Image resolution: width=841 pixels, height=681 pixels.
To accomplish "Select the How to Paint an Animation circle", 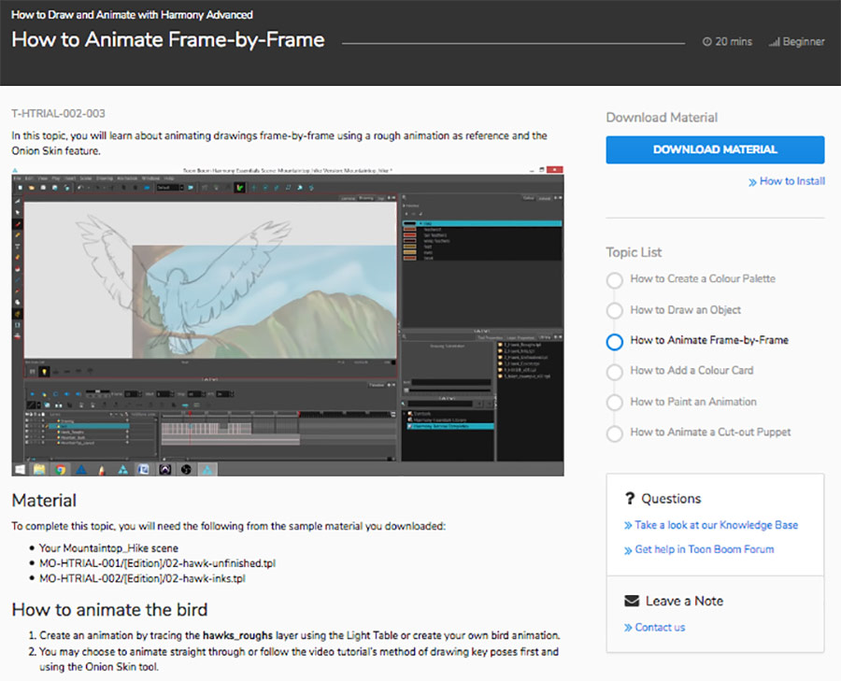I will (614, 403).
